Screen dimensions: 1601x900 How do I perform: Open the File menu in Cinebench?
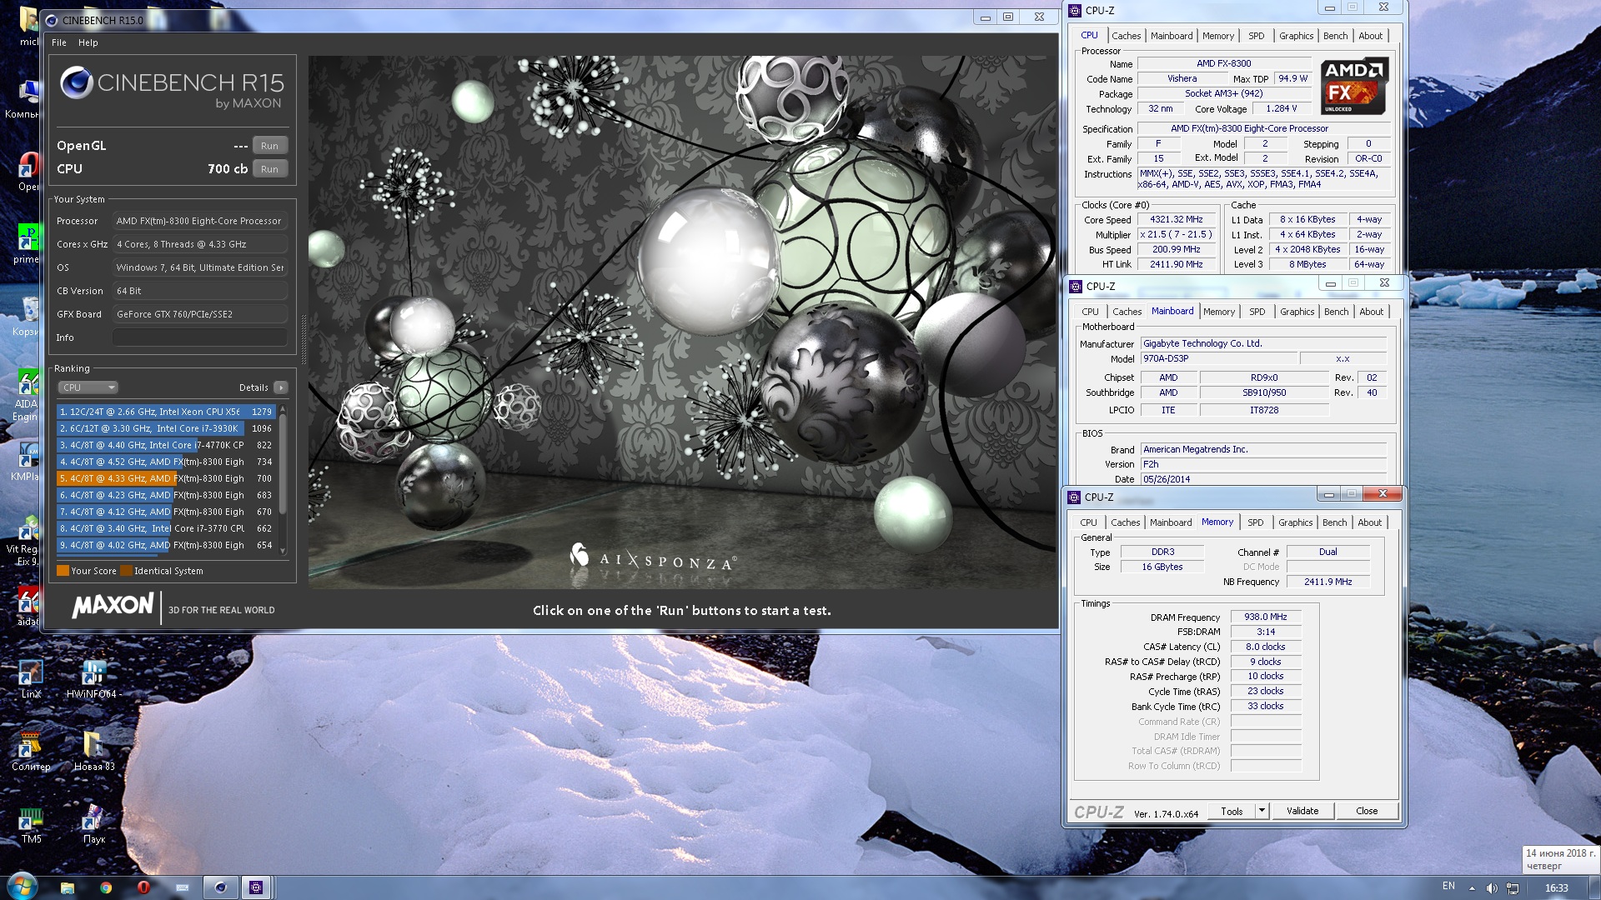point(58,42)
